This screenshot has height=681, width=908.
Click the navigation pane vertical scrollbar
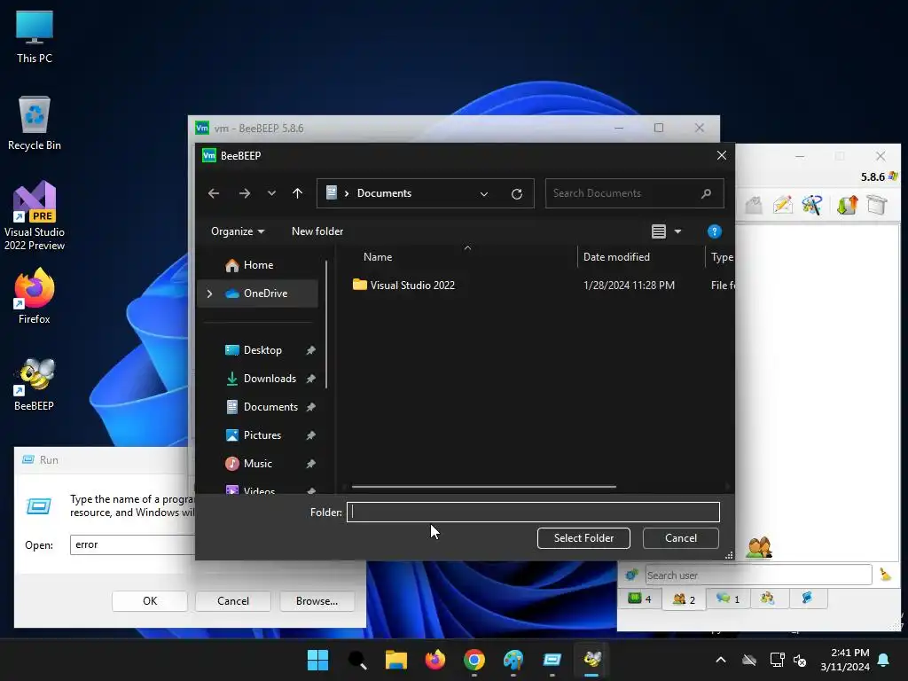326,325
